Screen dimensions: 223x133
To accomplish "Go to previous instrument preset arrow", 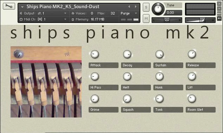I will tap(129, 6).
